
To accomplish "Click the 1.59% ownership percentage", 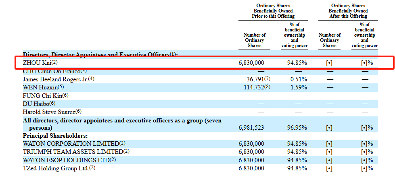I will pos(299,87).
